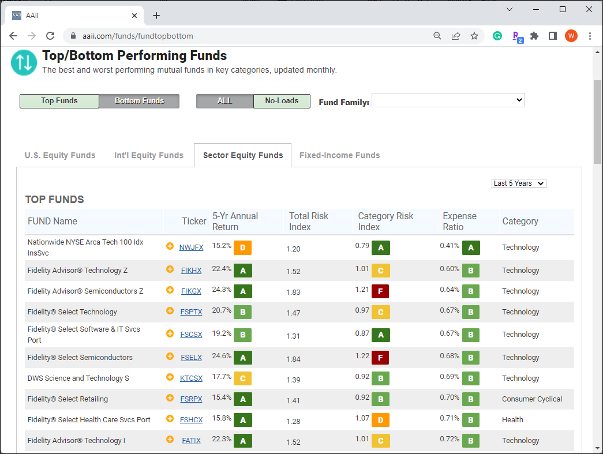Open the Grammarly extension icon
The image size is (603, 454).
click(497, 36)
